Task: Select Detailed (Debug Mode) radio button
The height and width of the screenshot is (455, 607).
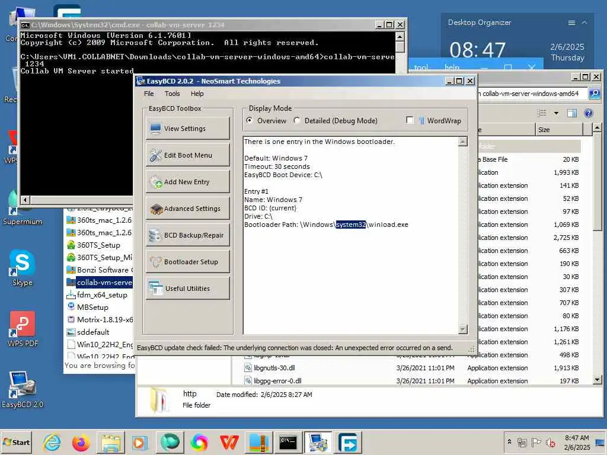Action: point(336,121)
